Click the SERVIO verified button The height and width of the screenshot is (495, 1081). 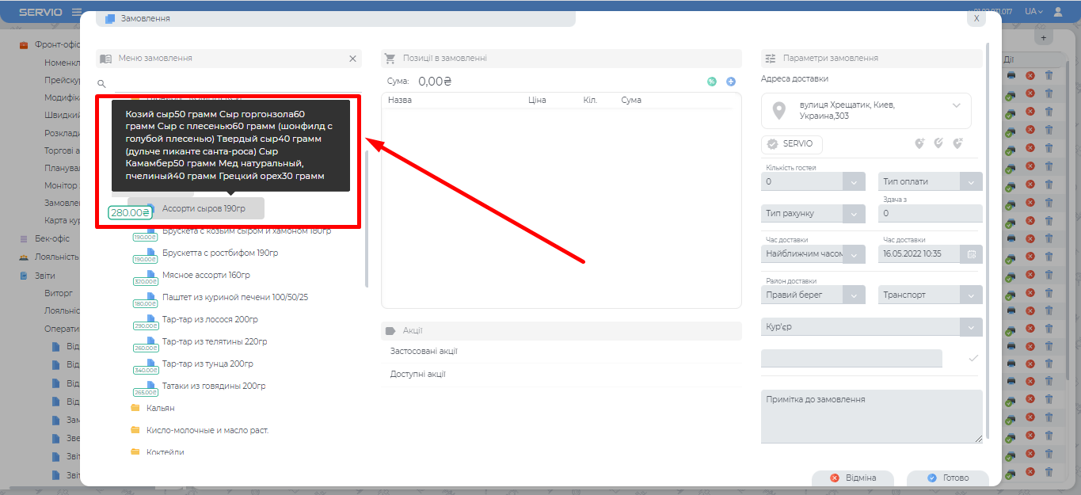(x=791, y=144)
